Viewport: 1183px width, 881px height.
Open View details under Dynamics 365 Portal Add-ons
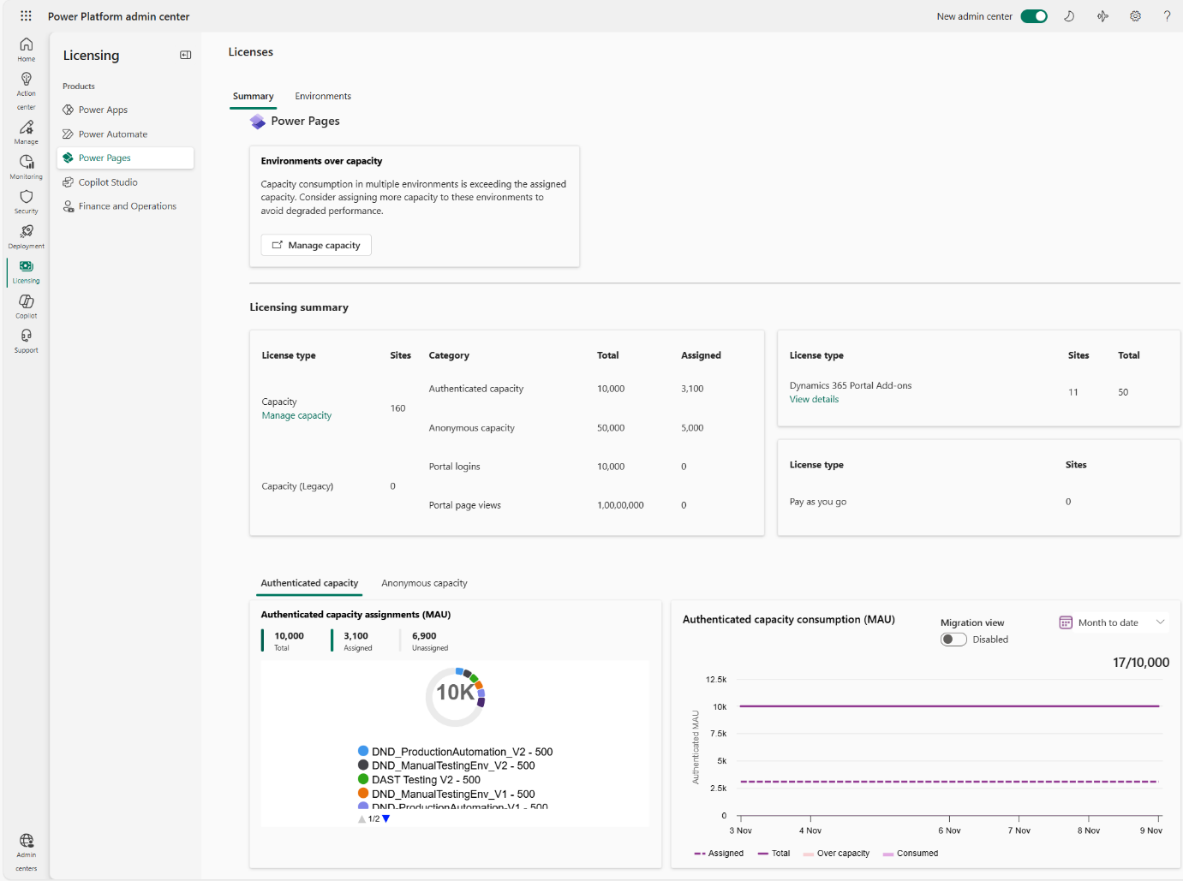point(813,399)
